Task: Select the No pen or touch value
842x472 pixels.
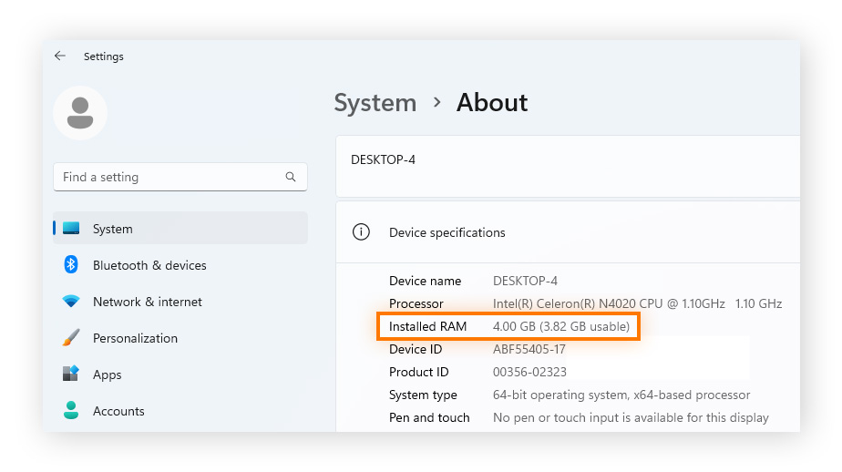Action: 631,417
